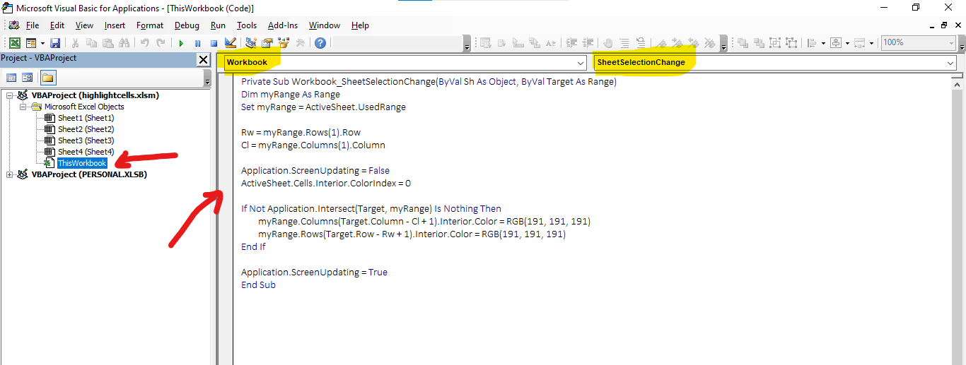Run the macro with green play icon
966x365 pixels.
click(181, 43)
